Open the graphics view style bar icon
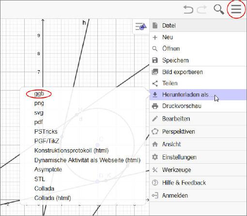Screen dimensions: 247x216 (141, 27)
